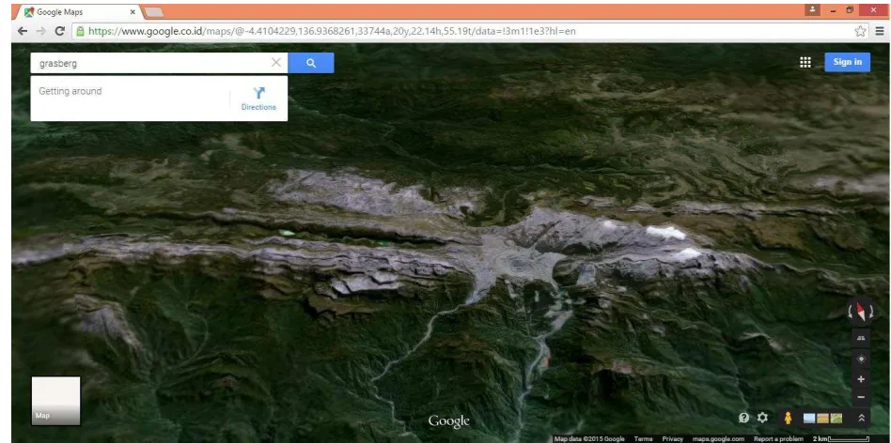Rotate view using compass right arrow
The height and width of the screenshot is (443, 891).
[x=870, y=312]
